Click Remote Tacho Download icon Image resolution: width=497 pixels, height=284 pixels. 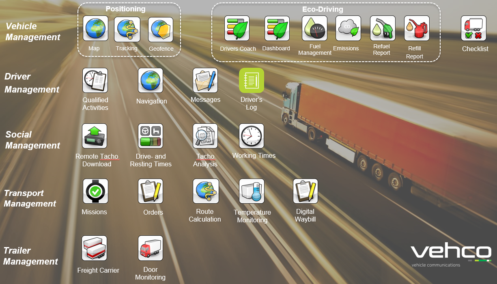[x=95, y=136]
